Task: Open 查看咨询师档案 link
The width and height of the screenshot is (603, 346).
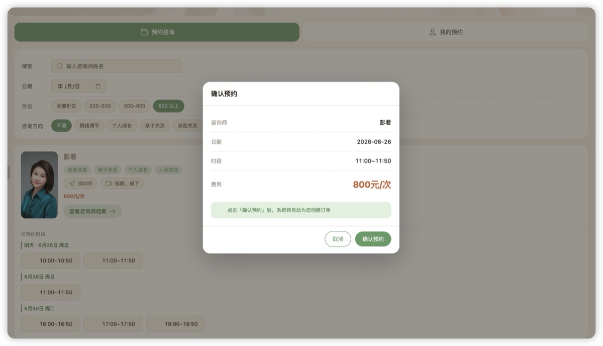Action: click(92, 212)
